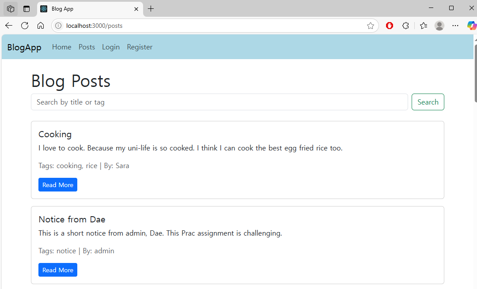The width and height of the screenshot is (477, 289).
Task: Refresh the page with reload icon
Action: tap(25, 26)
